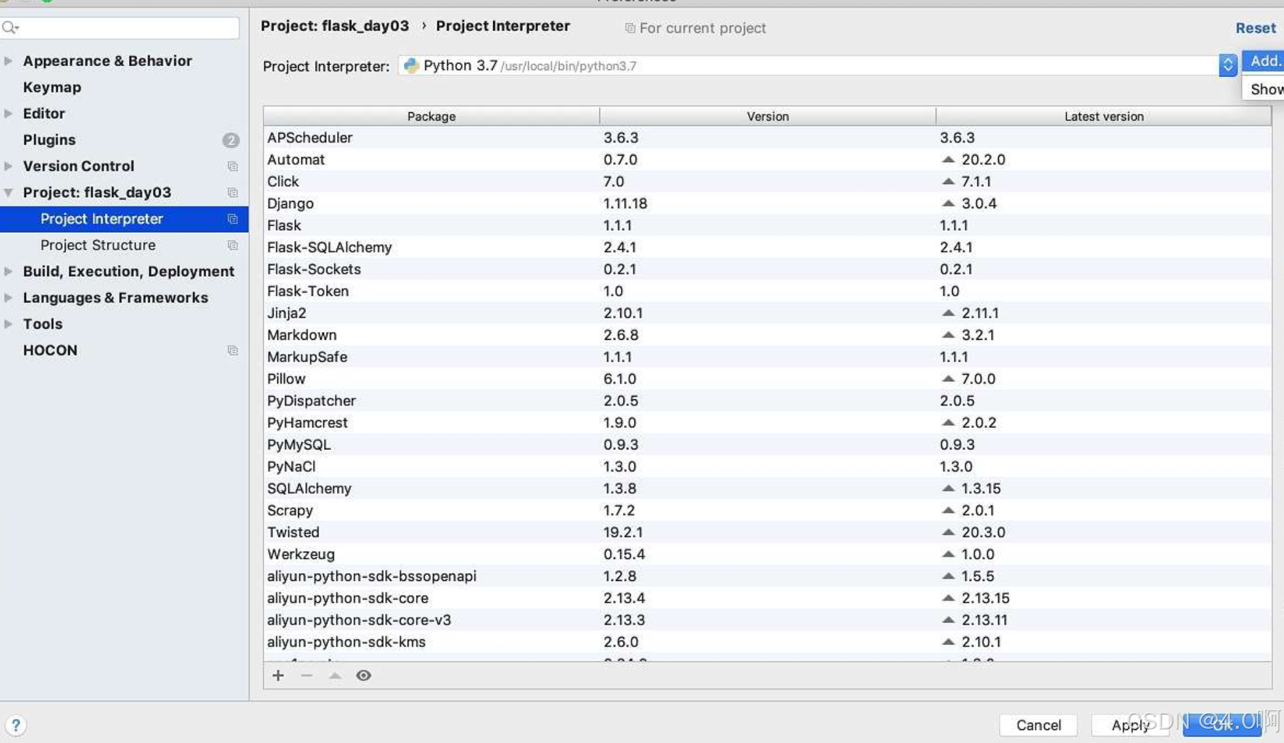Click the minus icon to uninstall package
The width and height of the screenshot is (1284, 743).
click(x=307, y=676)
